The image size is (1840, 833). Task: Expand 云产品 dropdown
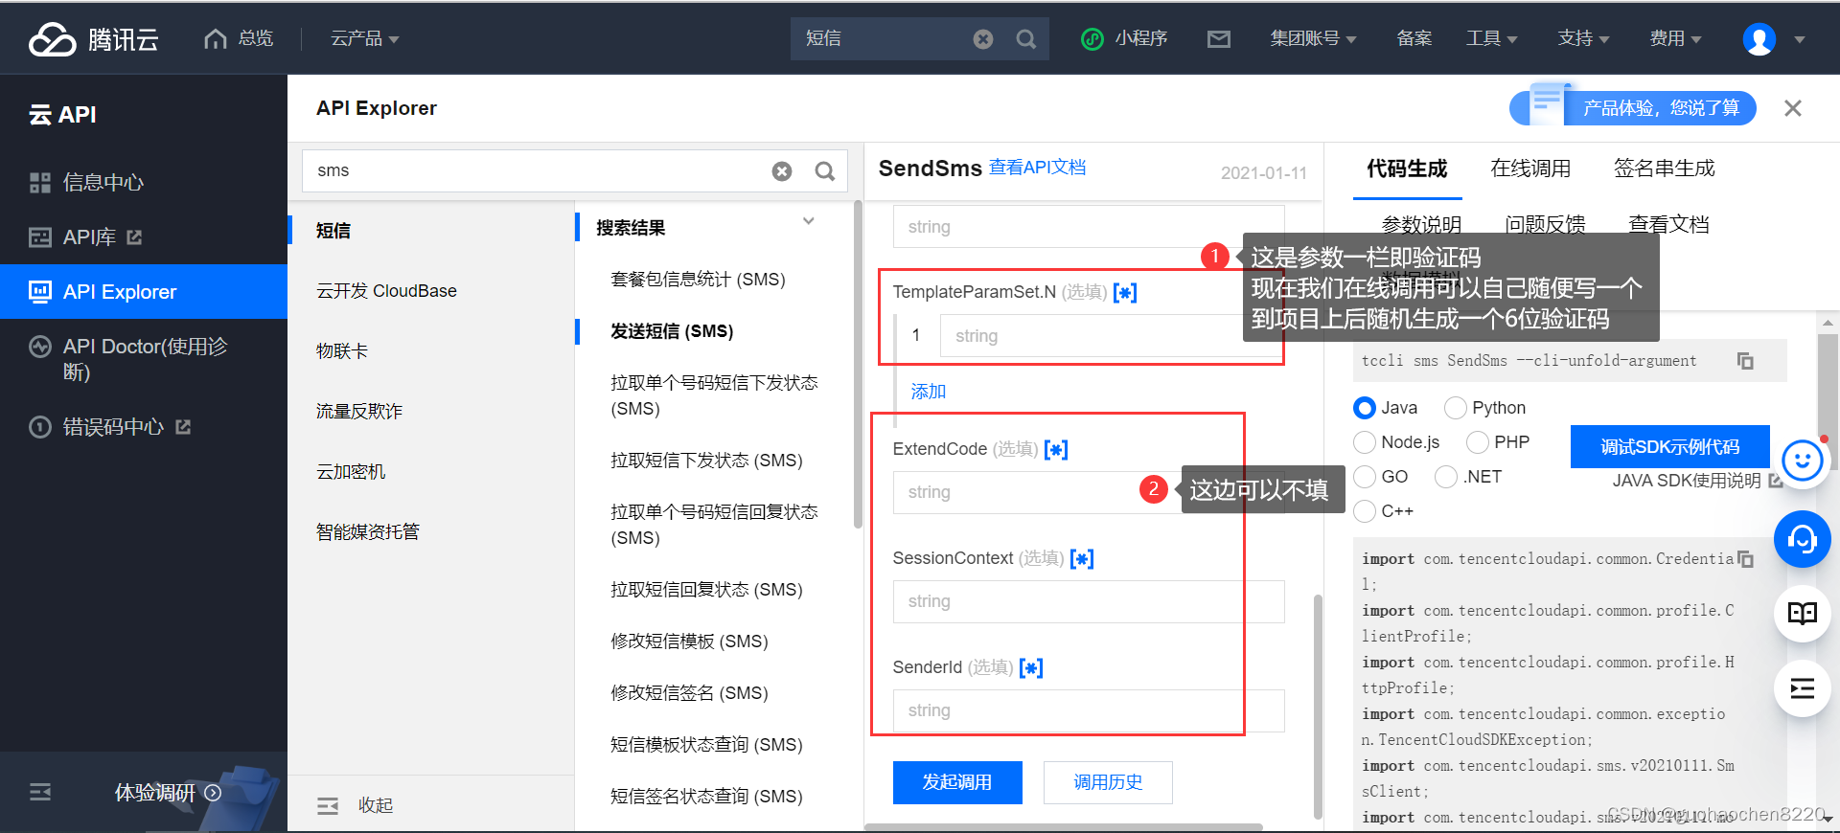[x=364, y=38]
